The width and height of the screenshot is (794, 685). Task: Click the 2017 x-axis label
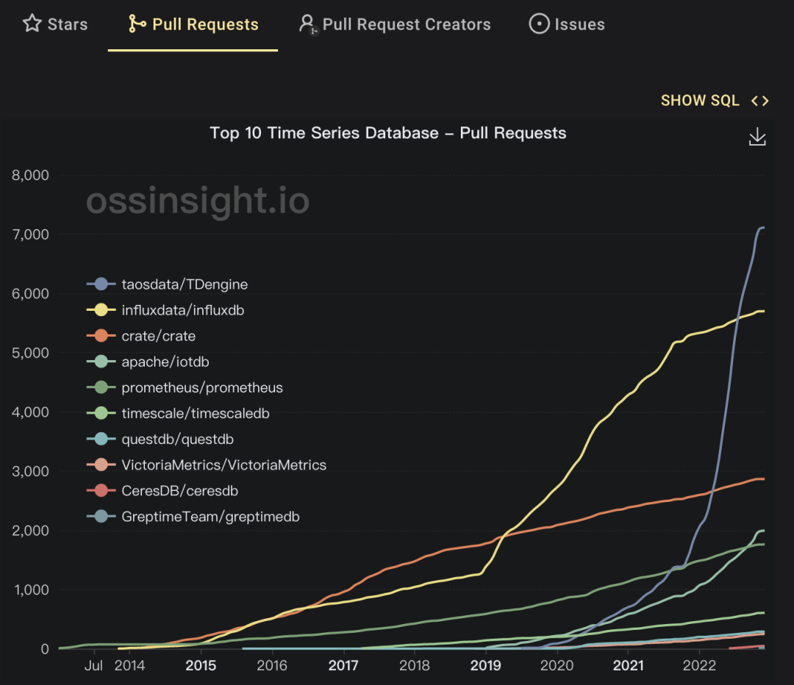click(x=343, y=665)
